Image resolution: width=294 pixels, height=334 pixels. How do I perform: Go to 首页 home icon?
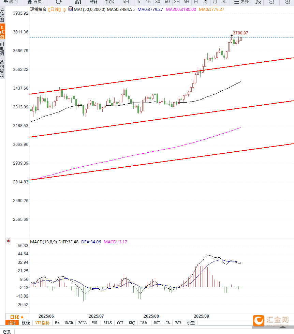(35, 2)
